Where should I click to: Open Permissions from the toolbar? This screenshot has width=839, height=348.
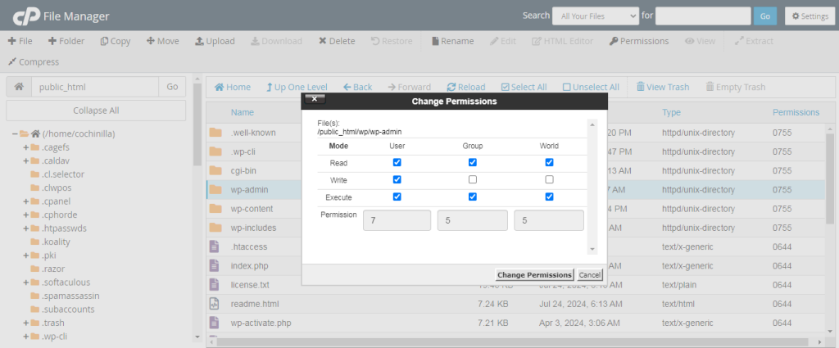point(614,41)
